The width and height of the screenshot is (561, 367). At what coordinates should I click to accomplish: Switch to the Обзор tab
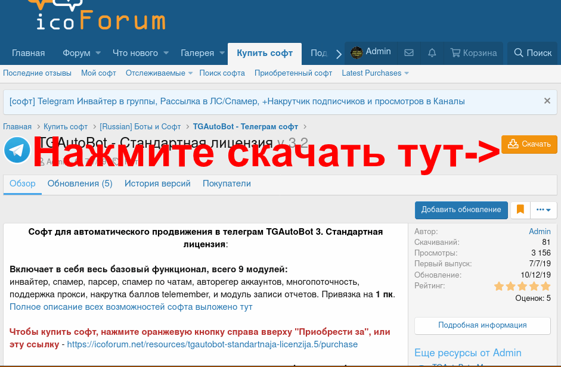point(23,183)
